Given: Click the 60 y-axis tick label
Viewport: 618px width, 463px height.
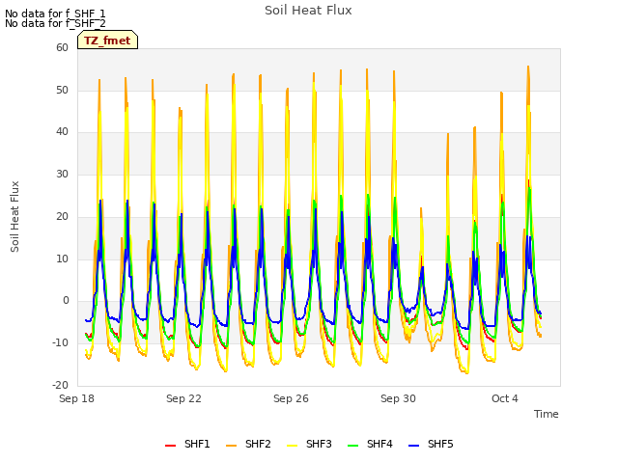Looking at the screenshot, I should [62, 47].
